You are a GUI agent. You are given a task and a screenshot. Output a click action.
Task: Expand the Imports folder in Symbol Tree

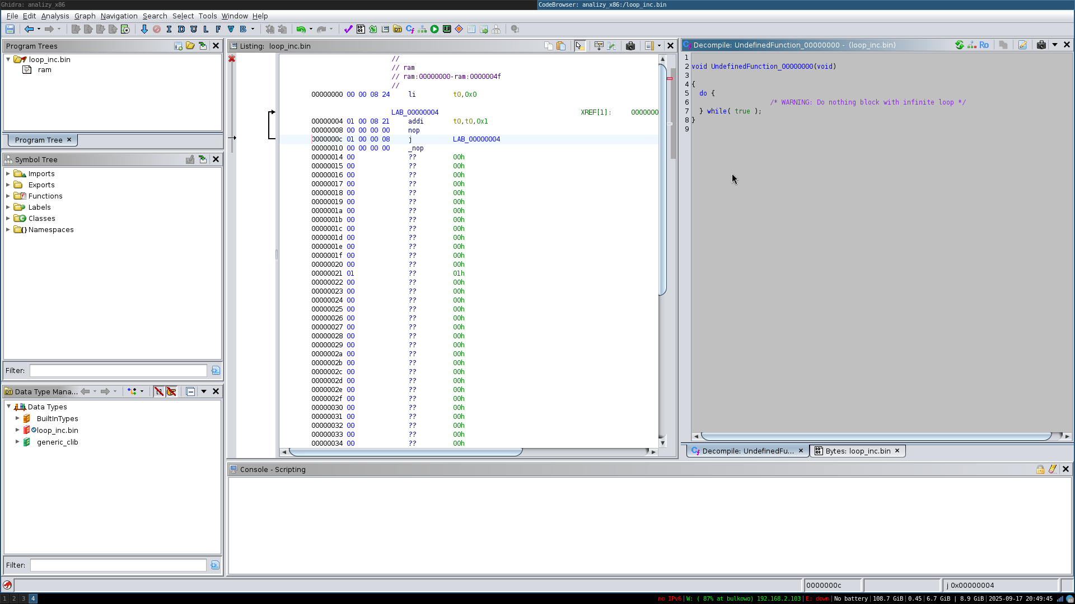point(8,174)
